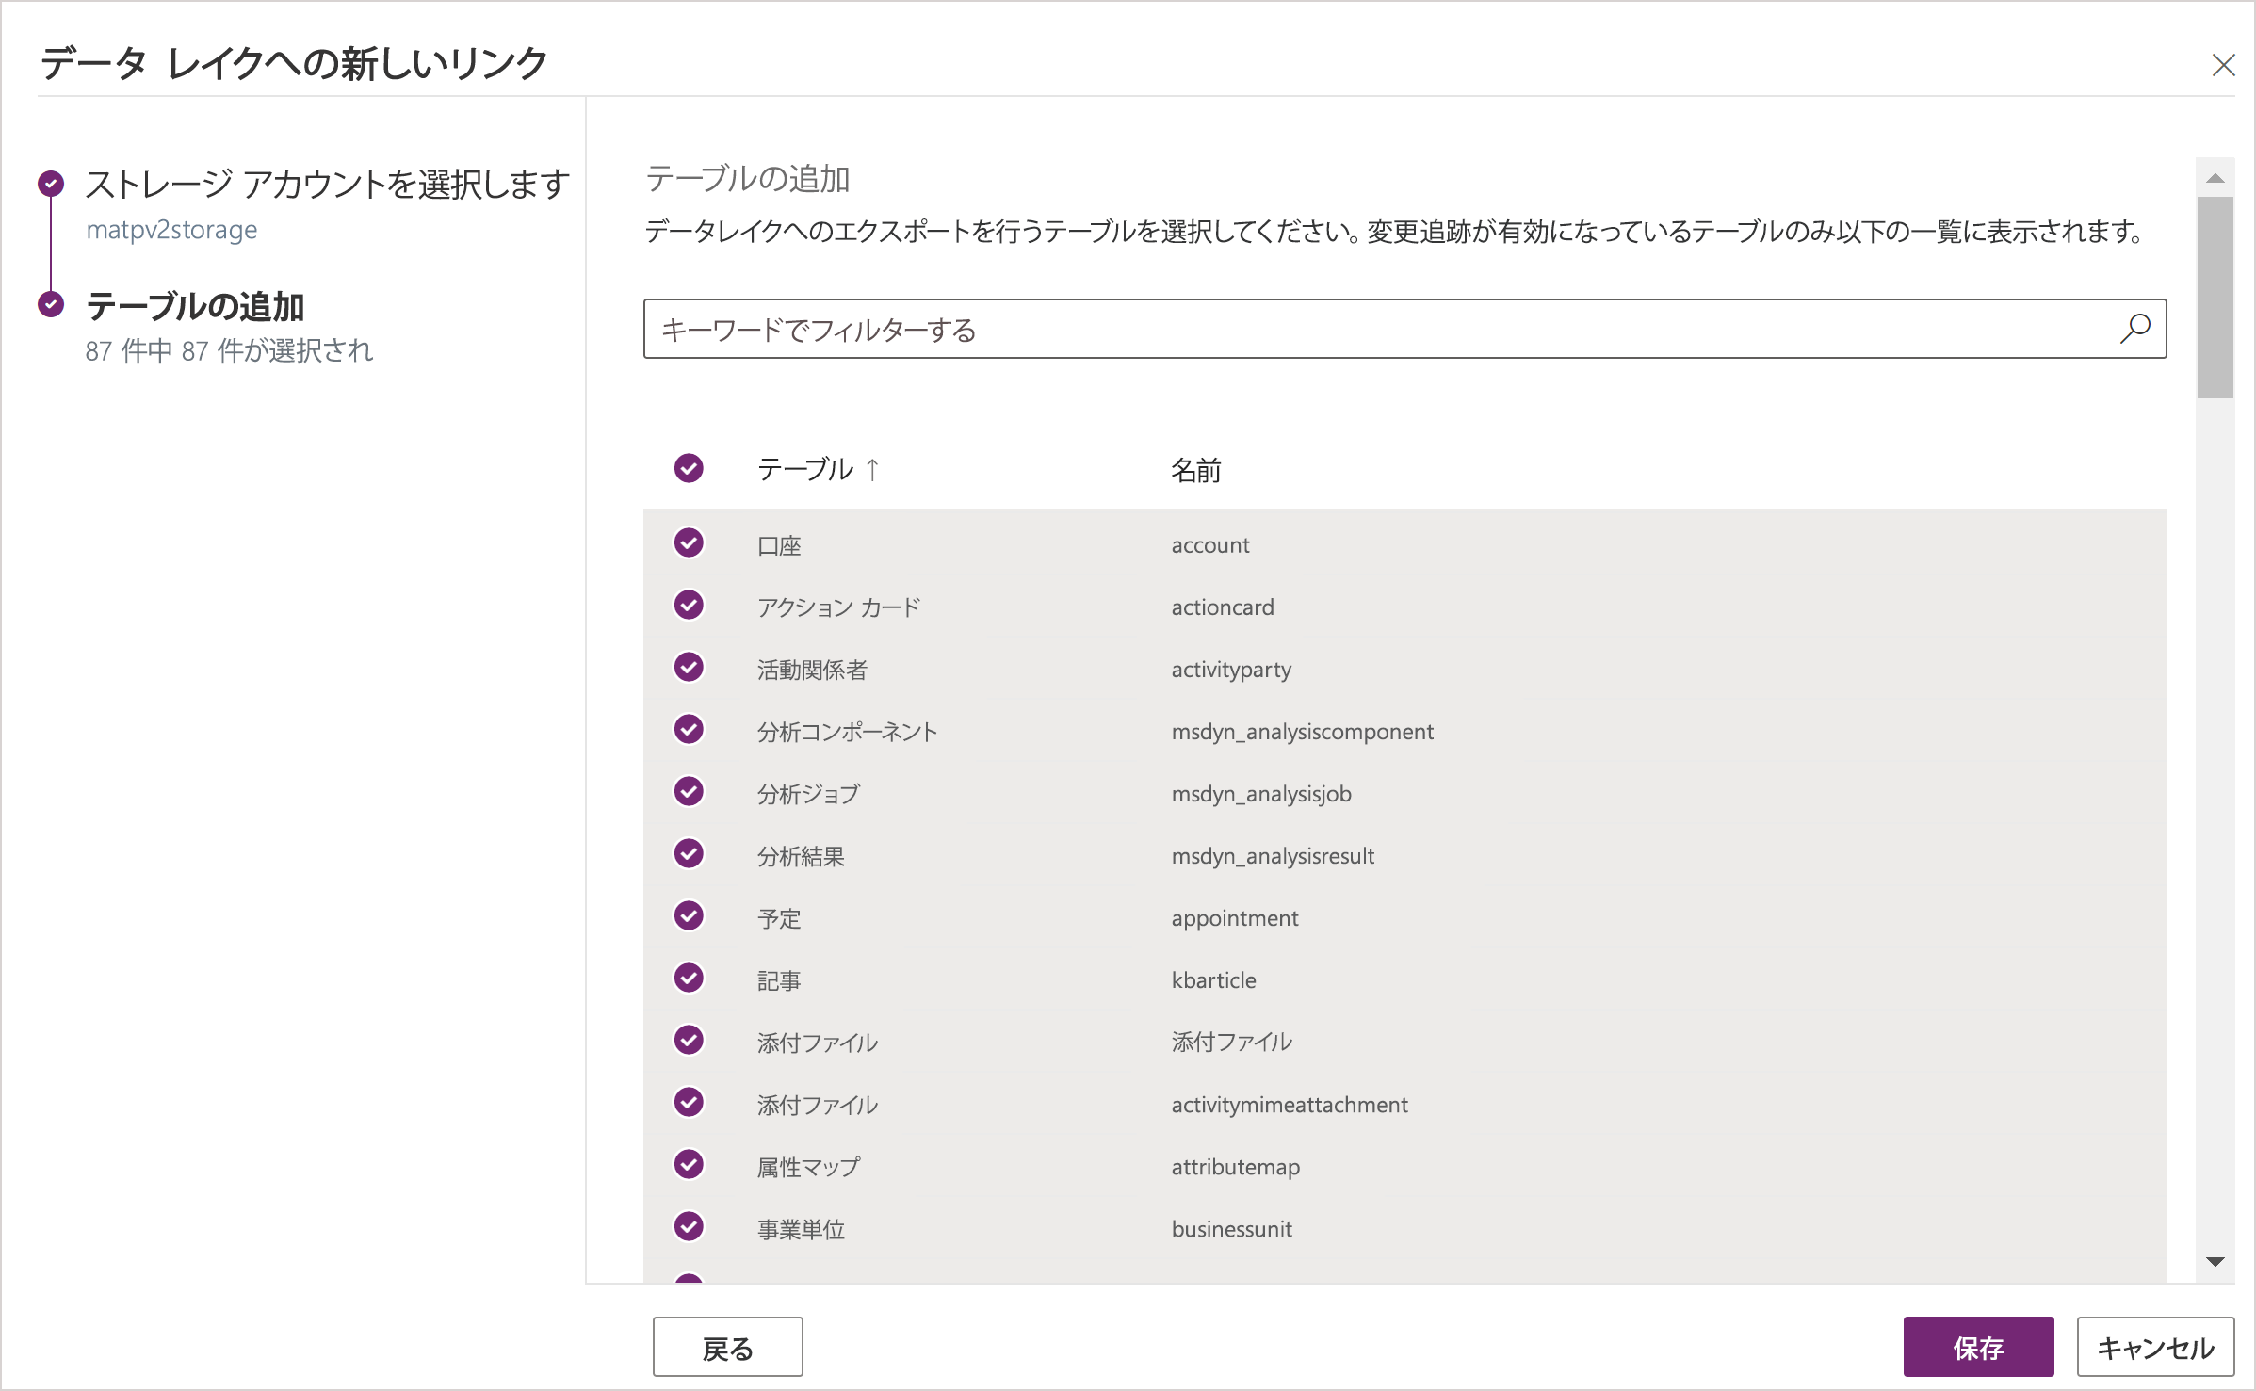
Task: Open the ストレージ アカウントを選択します step
Action: (328, 184)
